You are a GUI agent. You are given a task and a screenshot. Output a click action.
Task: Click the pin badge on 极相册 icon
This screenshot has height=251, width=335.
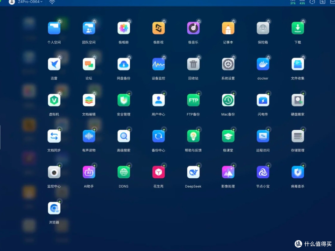[x=129, y=21]
